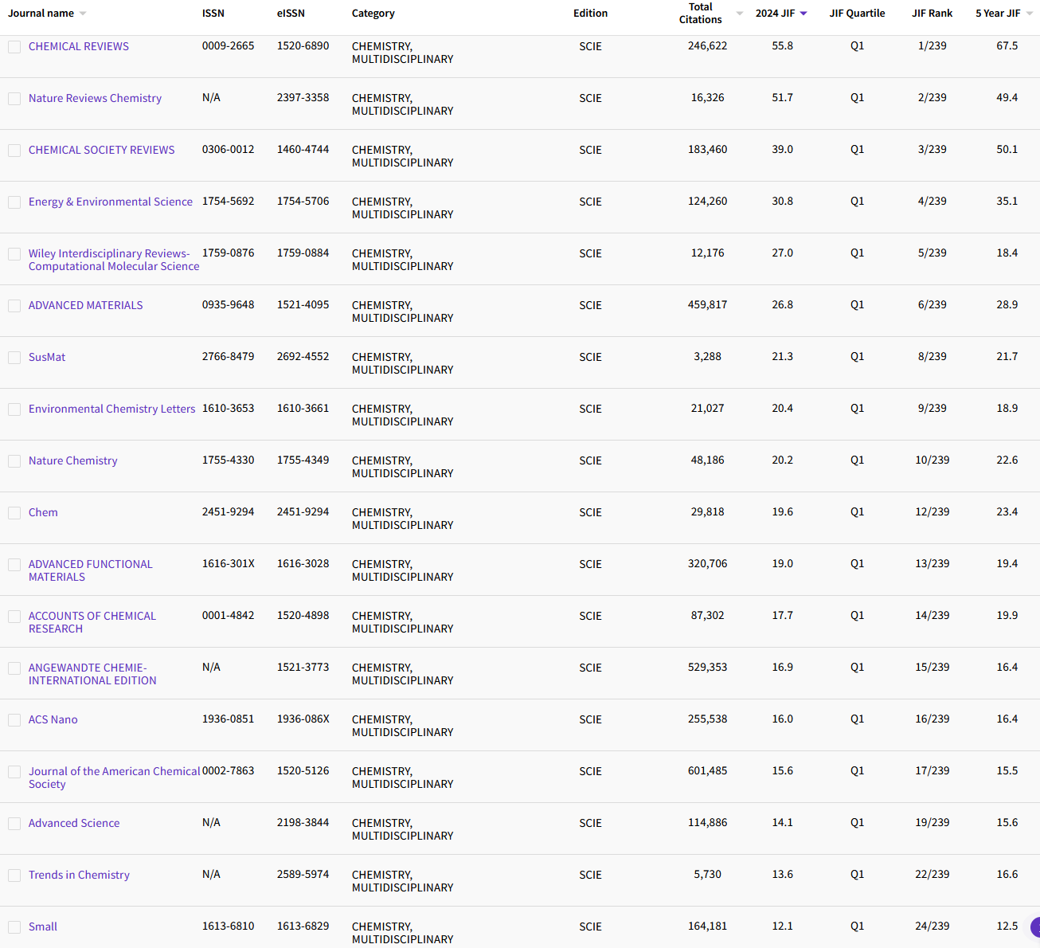Select the ADVANCED MATERIALS checkbox
The width and height of the screenshot is (1040, 948).
pos(14,305)
